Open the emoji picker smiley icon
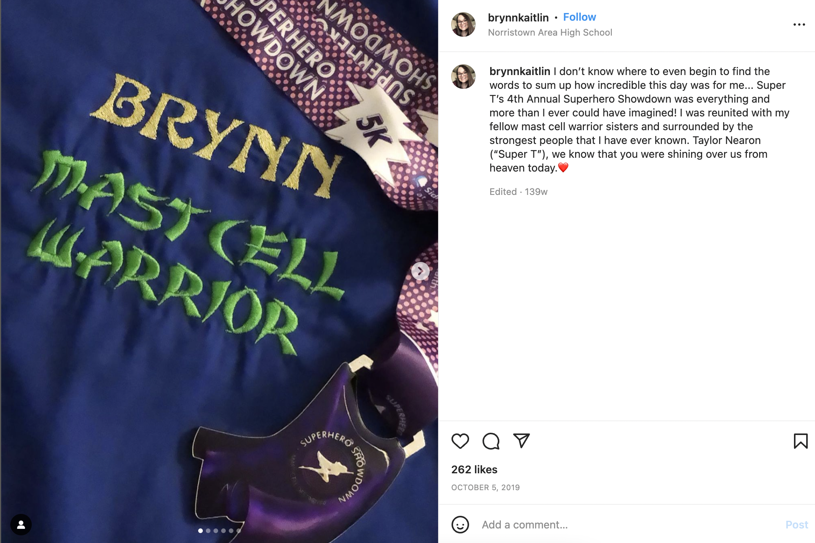The image size is (815, 543). click(460, 525)
